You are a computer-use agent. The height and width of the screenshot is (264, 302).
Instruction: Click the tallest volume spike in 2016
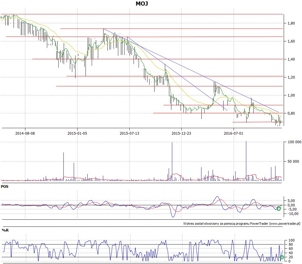click(246, 161)
